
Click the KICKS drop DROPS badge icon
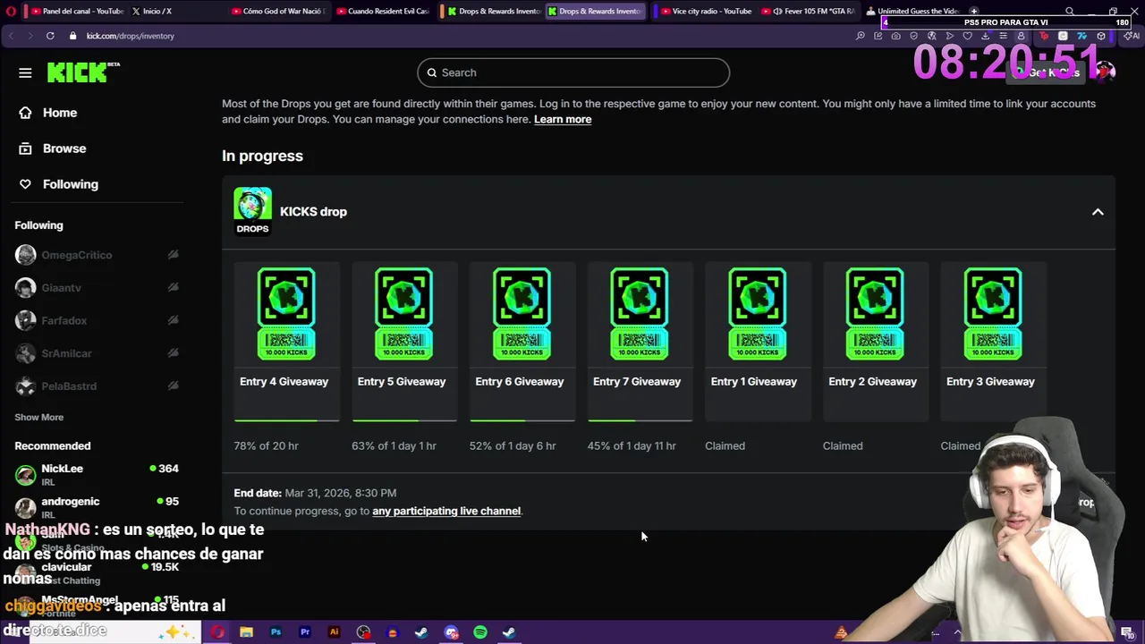tap(252, 211)
